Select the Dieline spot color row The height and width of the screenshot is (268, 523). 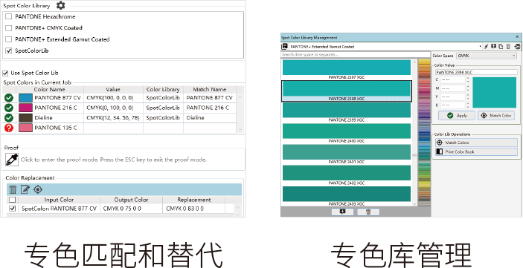click(120, 118)
